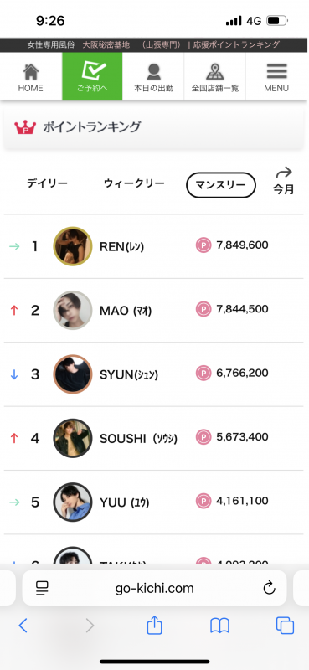309x670 pixels.
Task: Show Safari open tabs icon
Action: point(285,626)
